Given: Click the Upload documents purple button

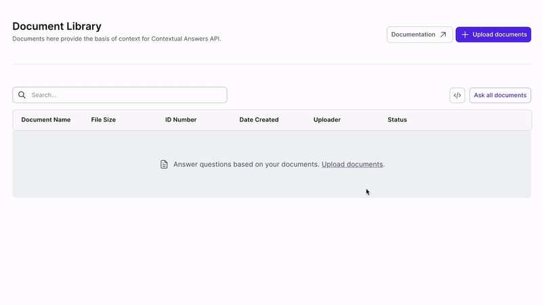Looking at the screenshot, I should click(493, 35).
